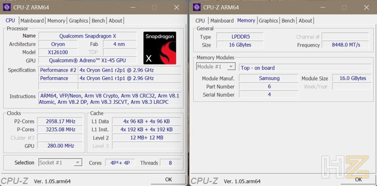This screenshot has width=377, height=186.
Task: Open Memory tab in left window
Action: (56, 21)
